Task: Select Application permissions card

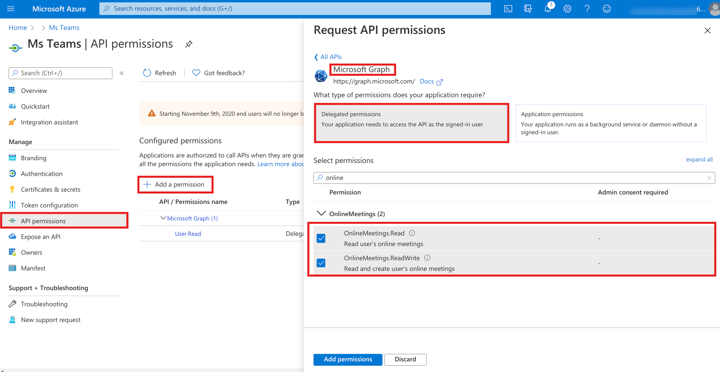Action: [x=611, y=123]
